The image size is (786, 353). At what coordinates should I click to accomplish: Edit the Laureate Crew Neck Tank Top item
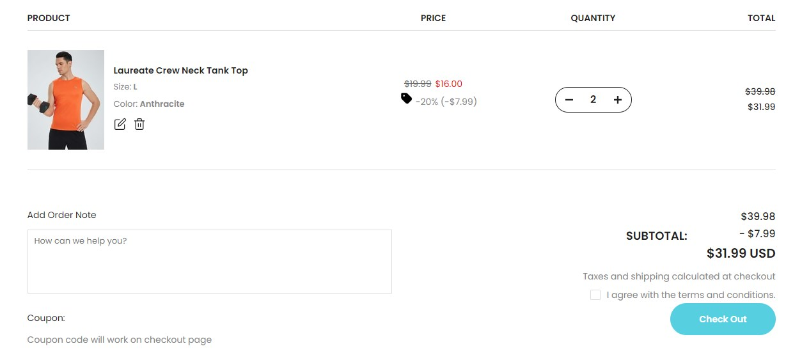[120, 124]
